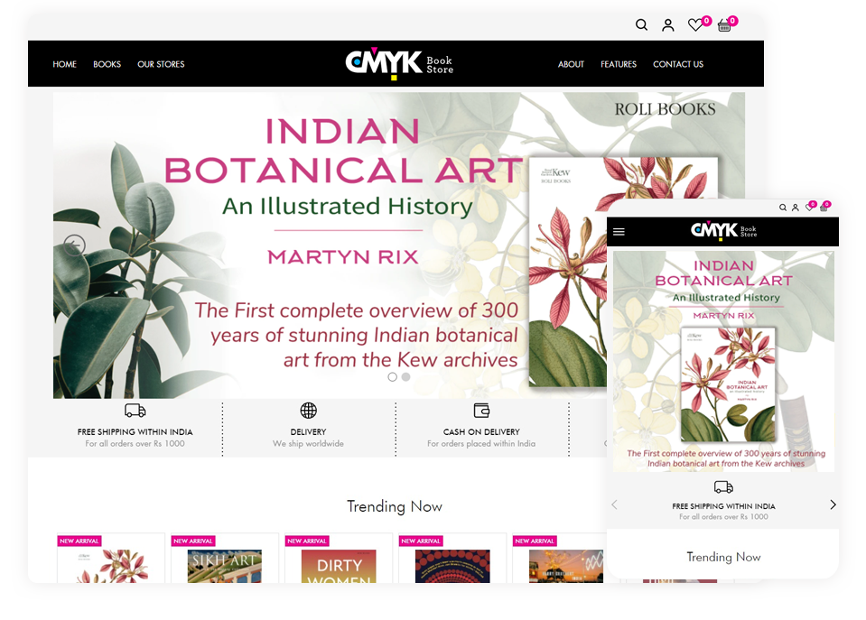866x620 pixels.
Task: Open the desktop user account icon
Action: tap(667, 25)
